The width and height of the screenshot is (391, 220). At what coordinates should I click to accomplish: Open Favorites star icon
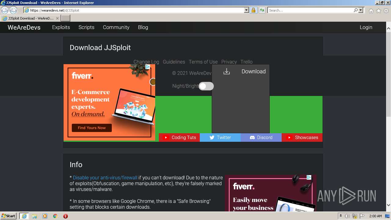[378, 11]
